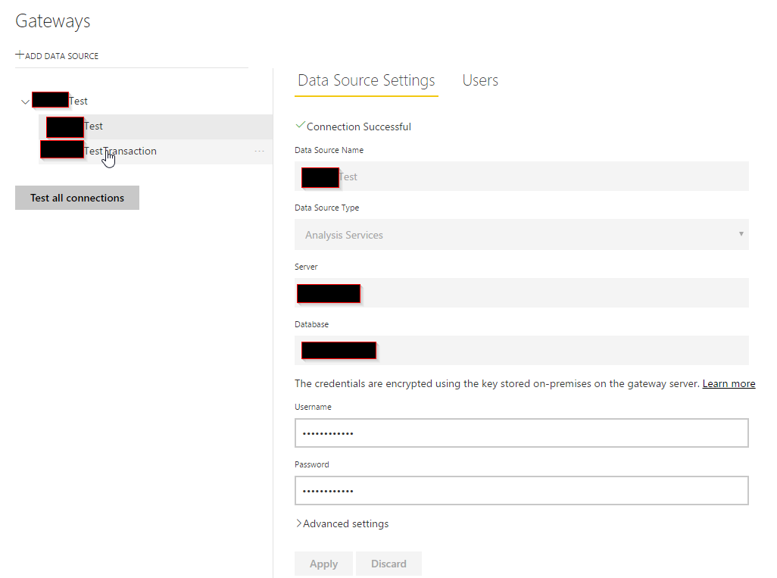
Task: Click the Apply button
Action: pos(323,564)
